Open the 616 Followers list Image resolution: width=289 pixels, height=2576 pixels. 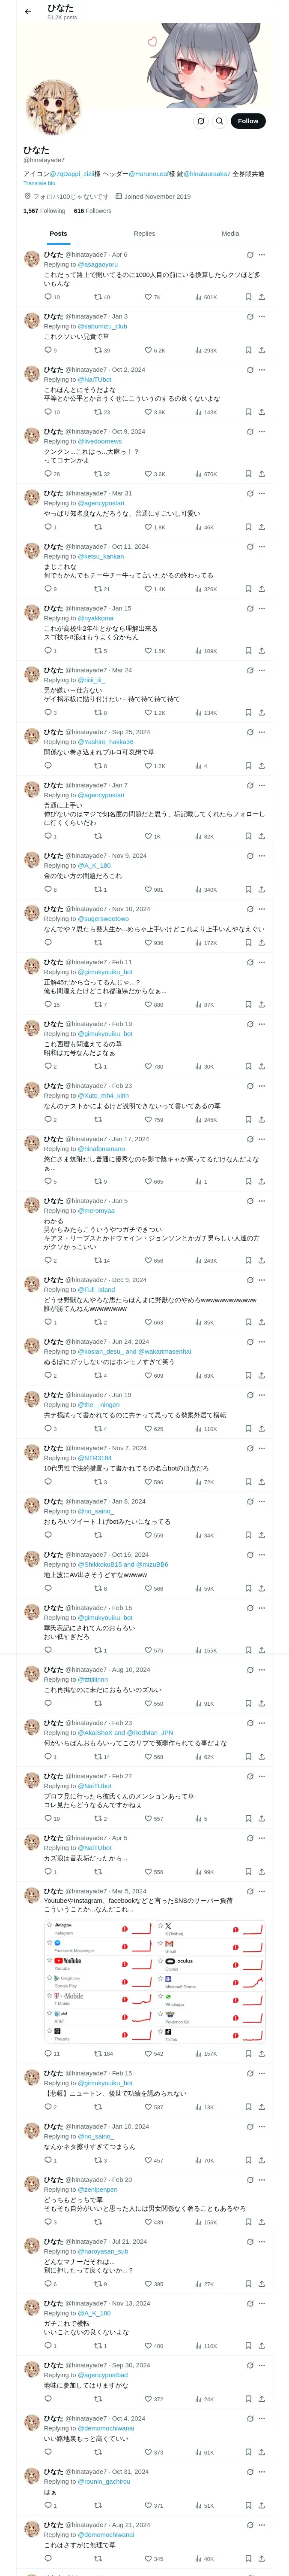(x=92, y=211)
